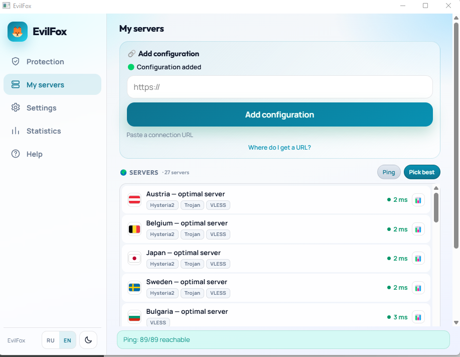The height and width of the screenshot is (357, 460).
Task: Click the Help question mark icon
Action: pos(16,154)
